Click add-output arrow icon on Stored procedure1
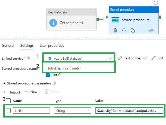The image size is (166, 125). (151, 30)
